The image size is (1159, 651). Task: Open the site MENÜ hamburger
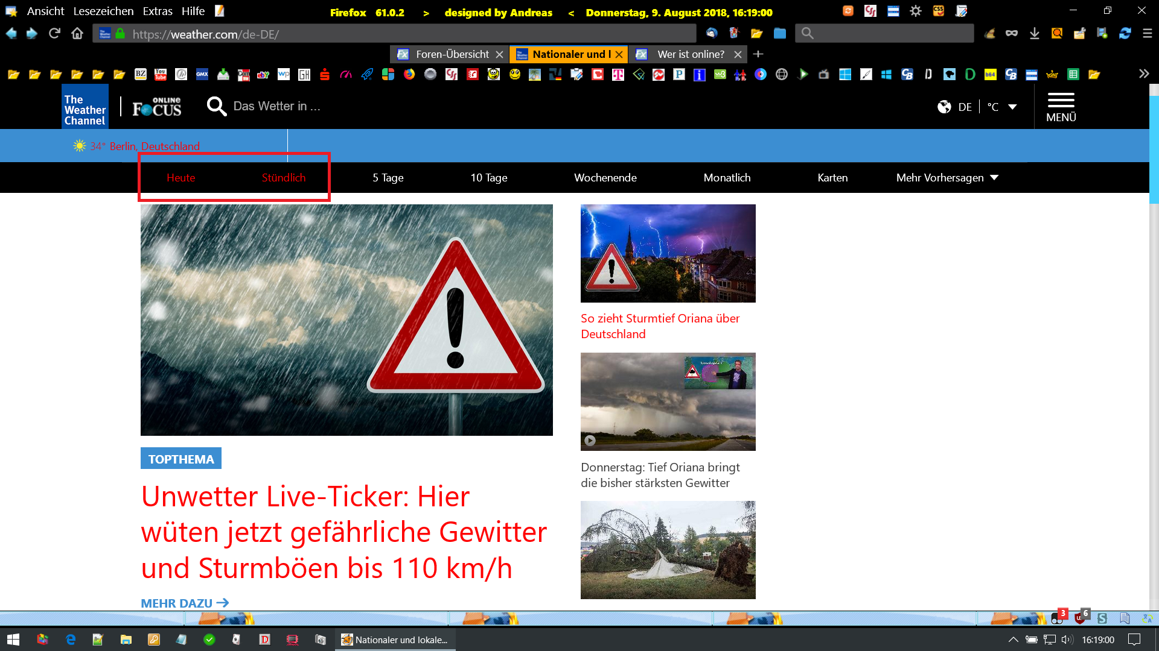click(x=1061, y=107)
